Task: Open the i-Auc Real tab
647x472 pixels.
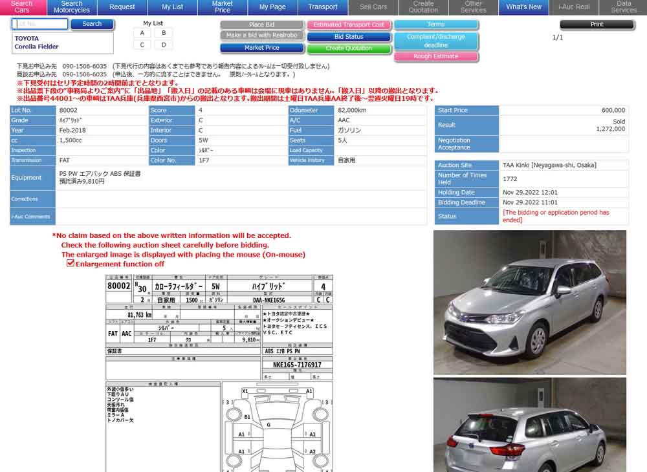Action: [x=574, y=7]
